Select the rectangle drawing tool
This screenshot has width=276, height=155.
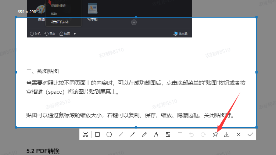(x=97, y=134)
